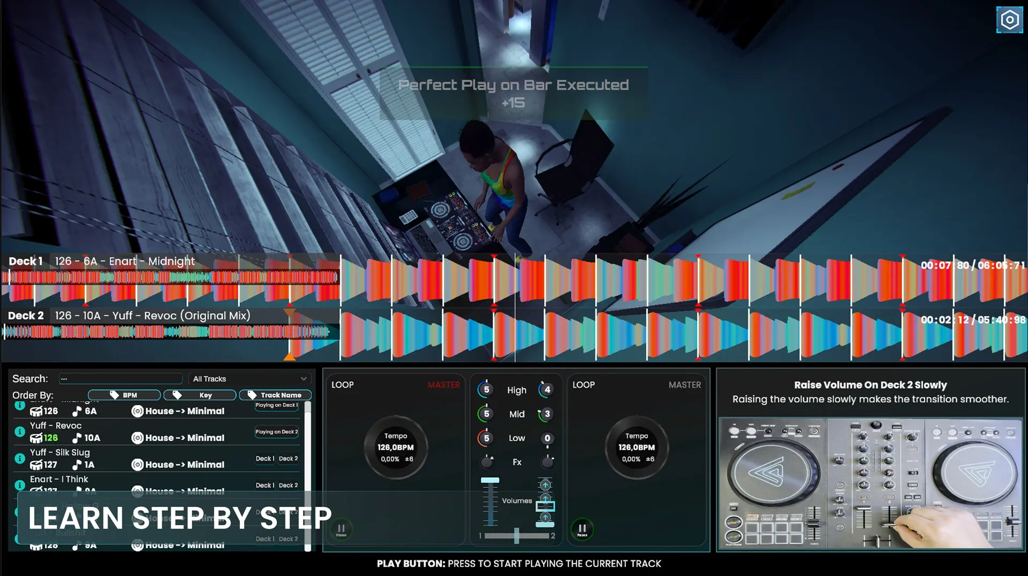Screen dimensions: 1028x576
Task: Click the music note icon next to 1A
Action: 77,465
